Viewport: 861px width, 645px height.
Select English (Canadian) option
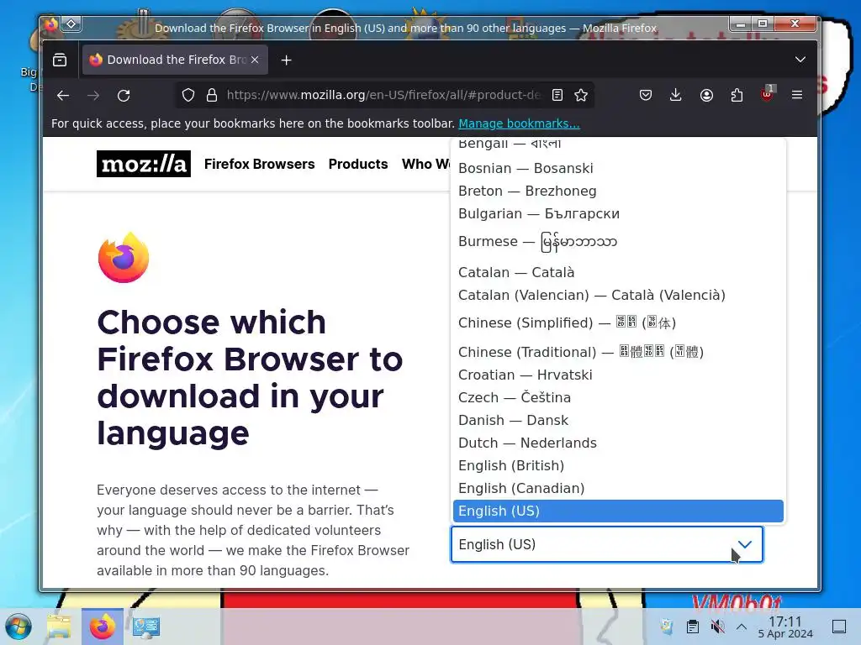tap(618, 488)
